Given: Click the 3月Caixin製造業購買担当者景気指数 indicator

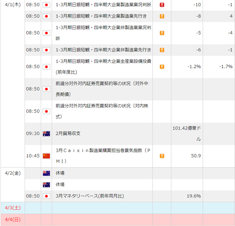Looking at the screenshot, I should (103, 156).
